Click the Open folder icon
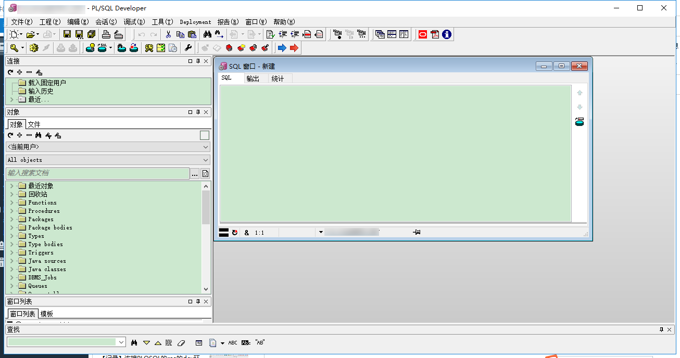Viewport: 680px width, 358px height. (30, 34)
